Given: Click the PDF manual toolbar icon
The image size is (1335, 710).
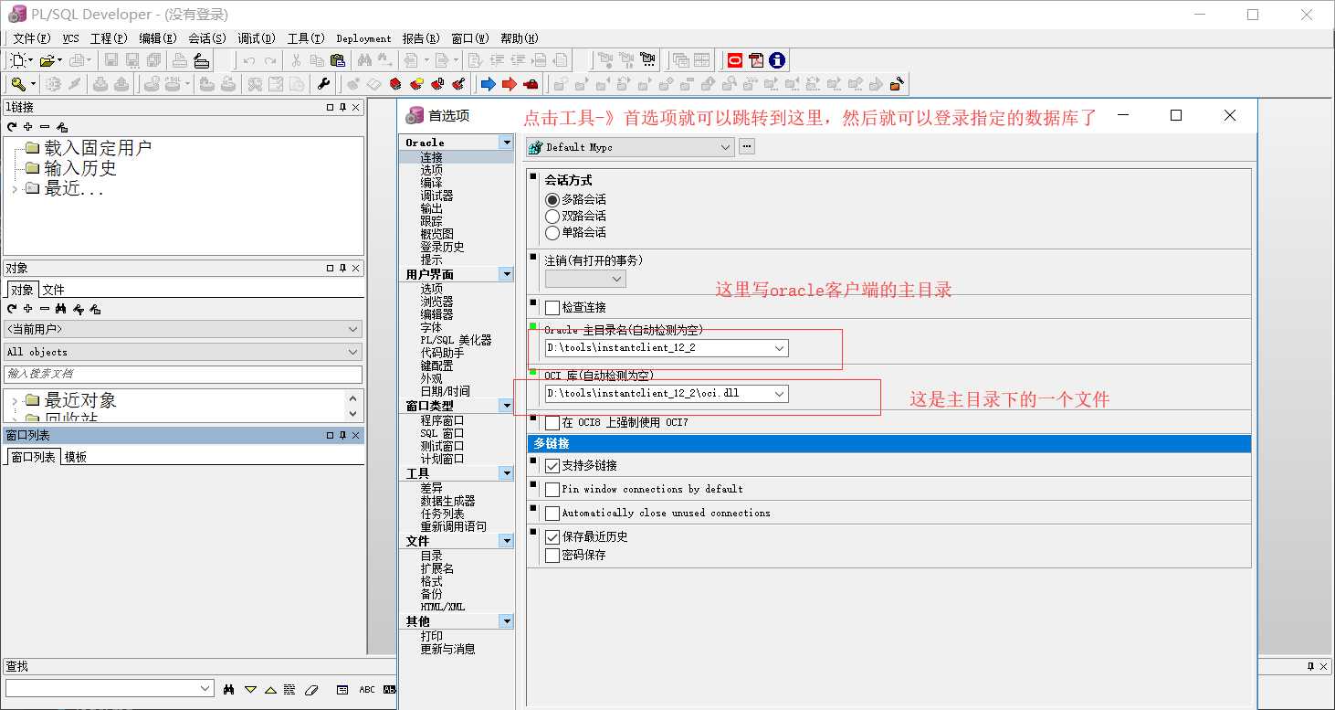Looking at the screenshot, I should pos(756,60).
